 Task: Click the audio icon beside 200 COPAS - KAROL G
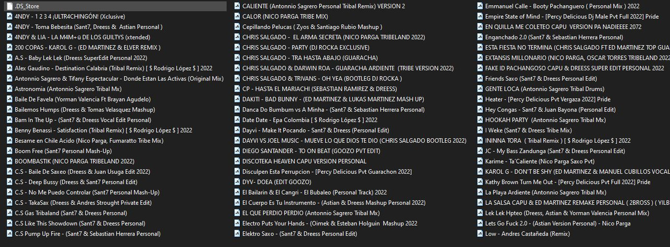point(9,48)
